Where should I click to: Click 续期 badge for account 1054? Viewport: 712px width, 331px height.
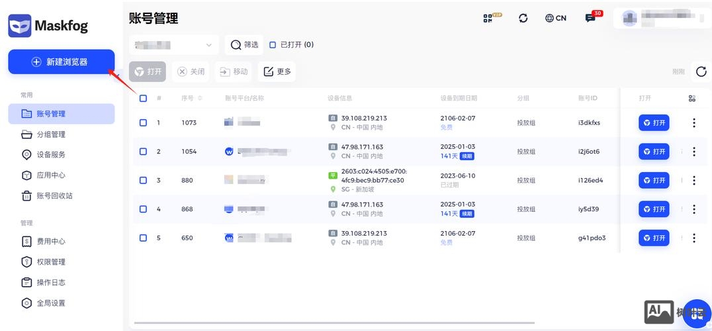[467, 156]
